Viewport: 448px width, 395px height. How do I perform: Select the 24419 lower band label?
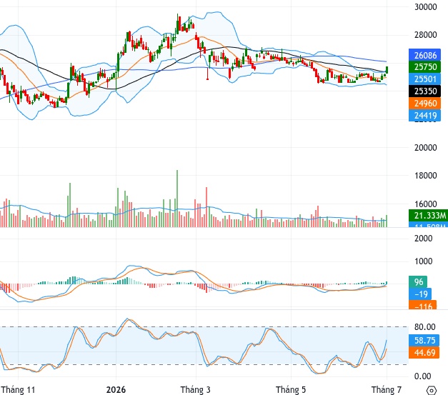click(x=425, y=116)
